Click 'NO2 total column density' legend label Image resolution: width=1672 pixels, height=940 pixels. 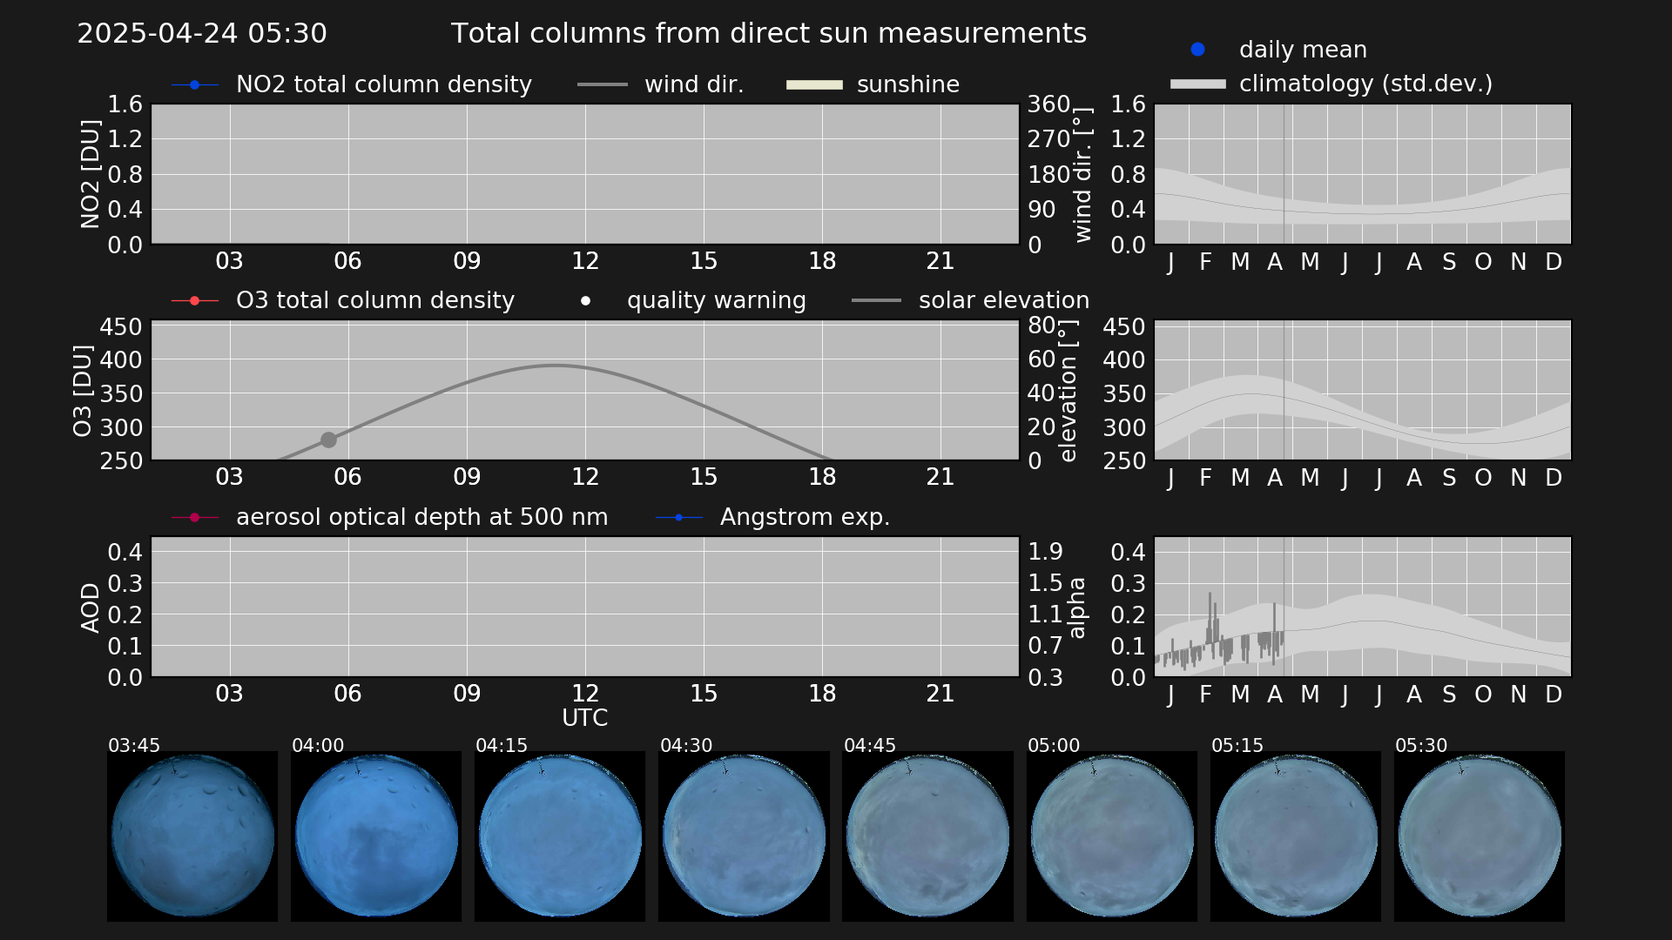point(384,84)
